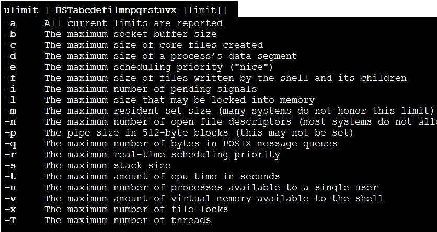Click the -b socket buffer size flag
This screenshot has height=232, width=437.
pyautogui.click(x=9, y=34)
